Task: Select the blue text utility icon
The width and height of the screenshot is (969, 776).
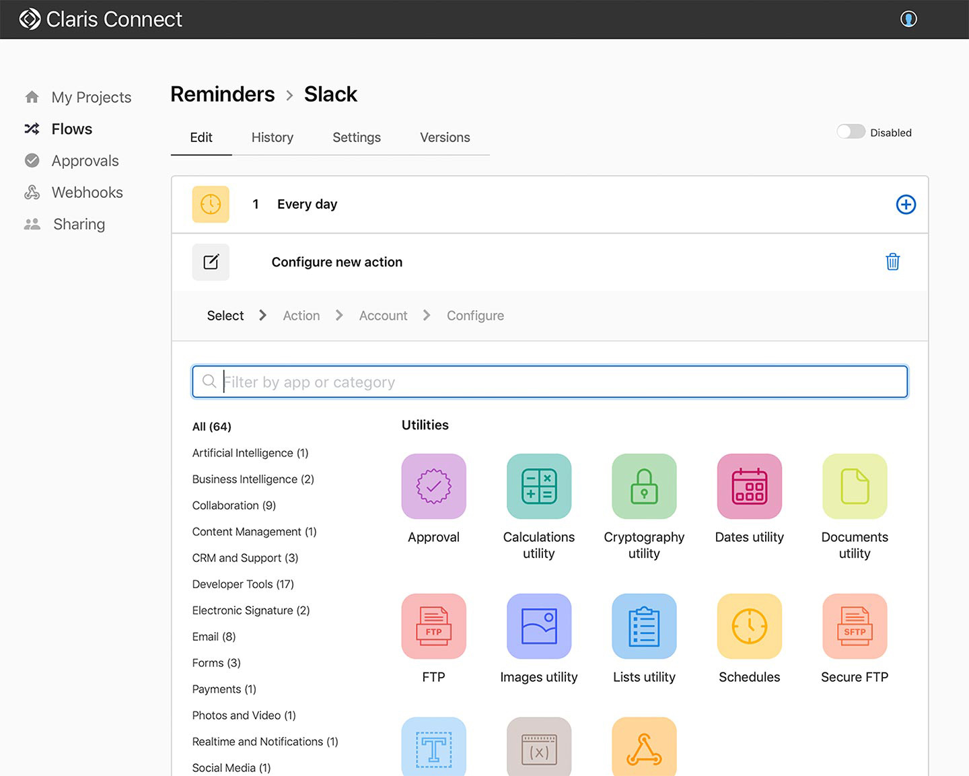Action: point(434,746)
